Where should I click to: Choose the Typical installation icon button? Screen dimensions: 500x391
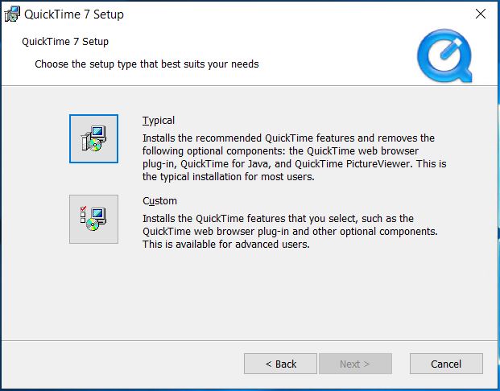[93, 138]
